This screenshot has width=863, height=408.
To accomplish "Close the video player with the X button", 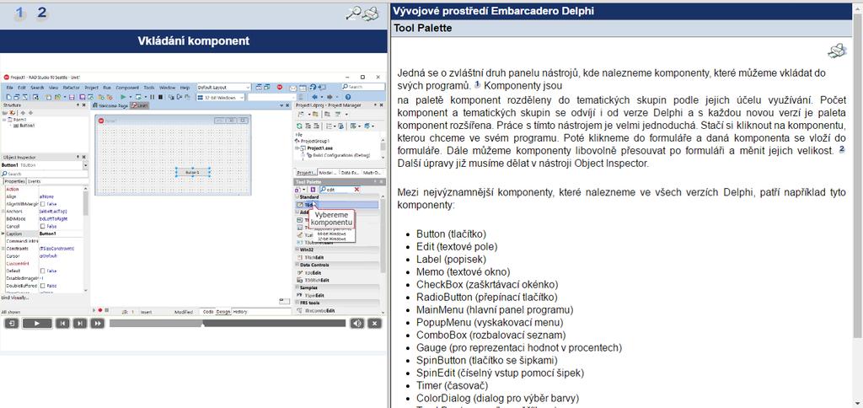I will (374, 323).
